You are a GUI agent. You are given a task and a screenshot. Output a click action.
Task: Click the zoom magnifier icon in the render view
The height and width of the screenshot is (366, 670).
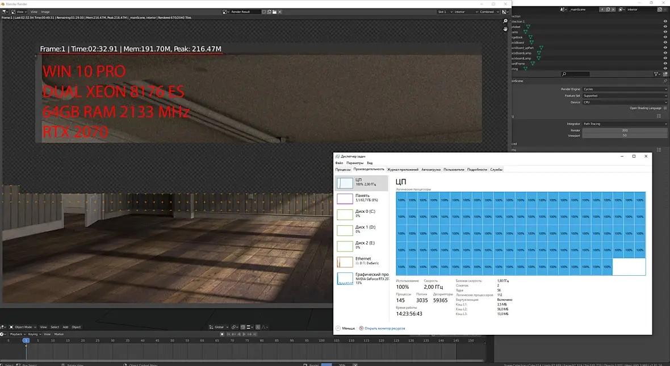[x=505, y=21]
